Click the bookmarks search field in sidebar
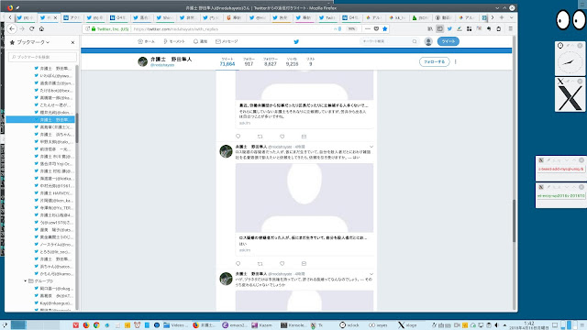The width and height of the screenshot is (587, 330). 42,57
